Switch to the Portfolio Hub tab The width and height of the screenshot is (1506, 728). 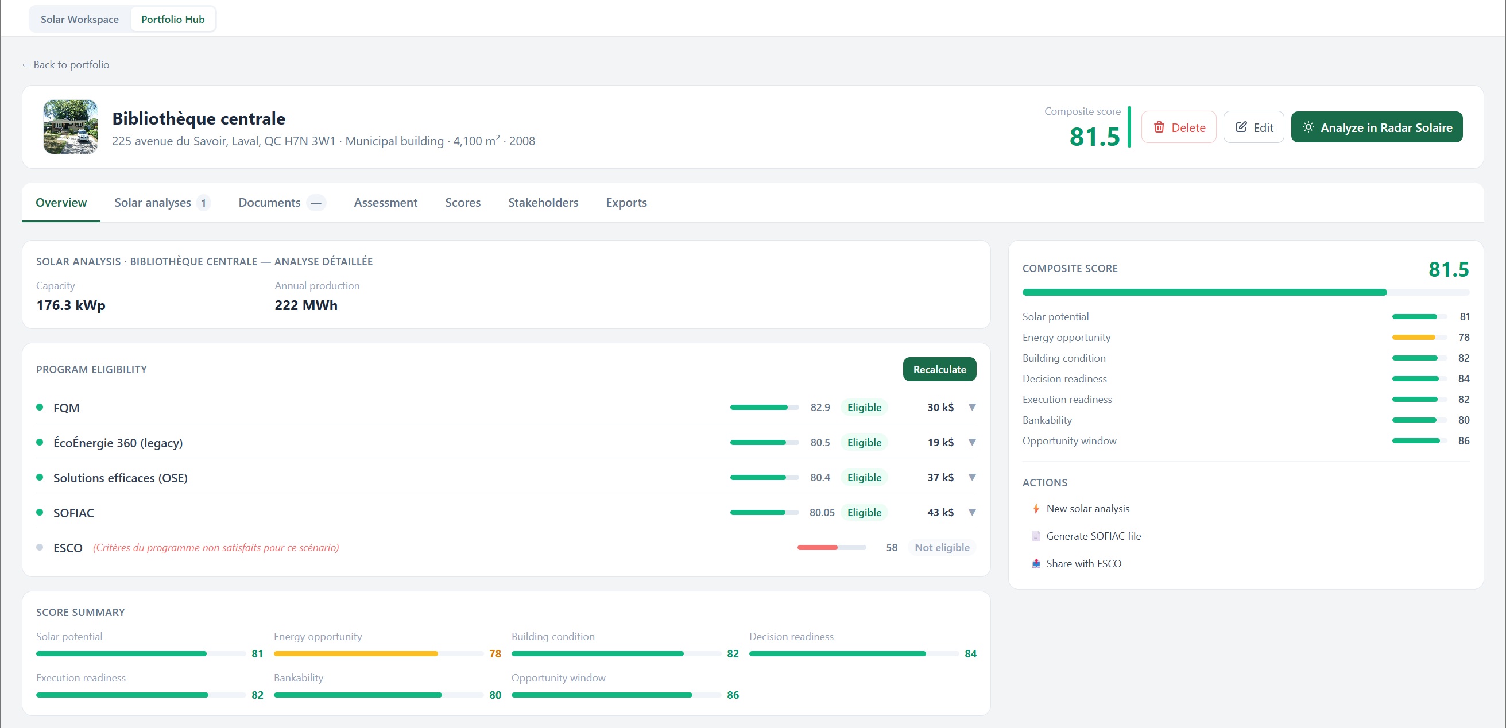click(173, 19)
